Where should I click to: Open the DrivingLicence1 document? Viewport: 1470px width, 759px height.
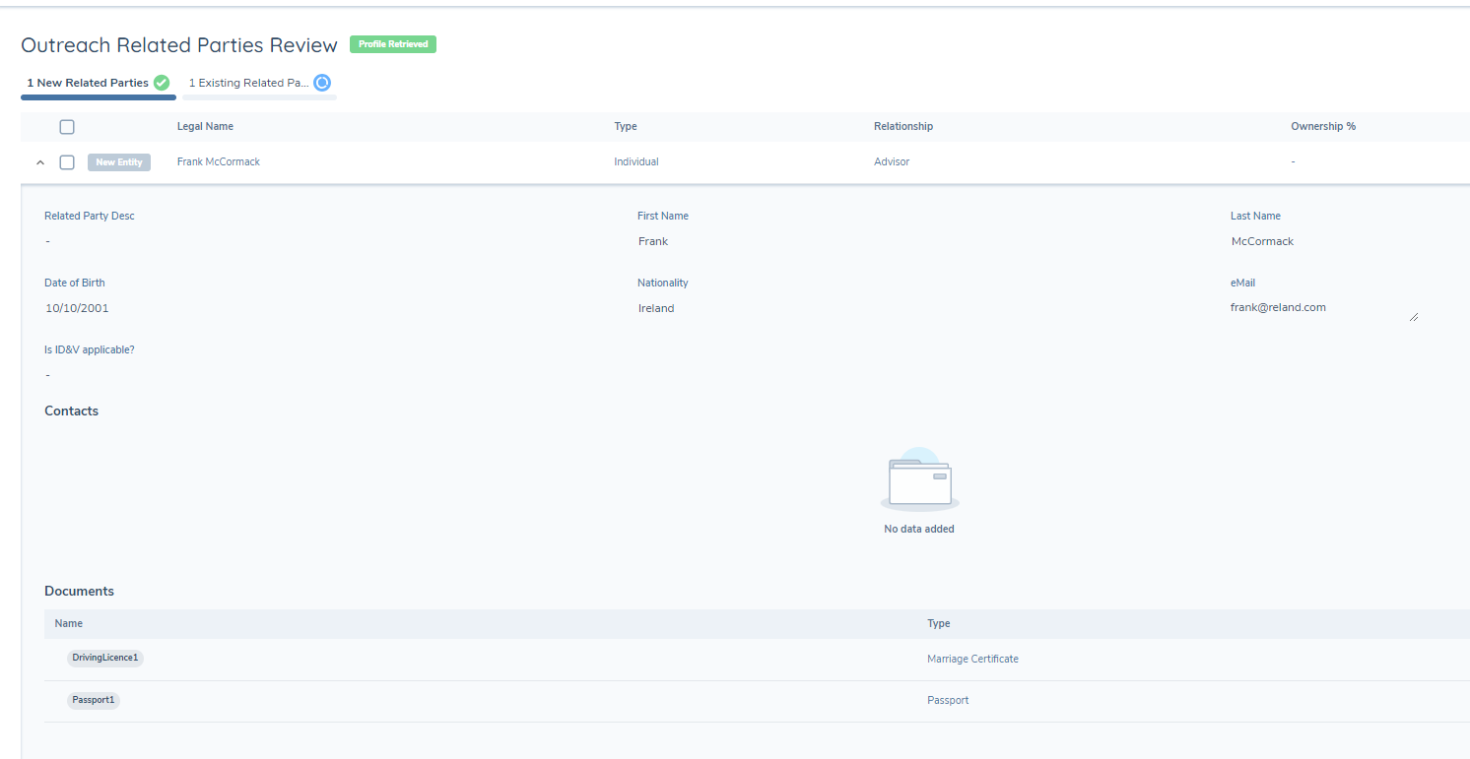(105, 658)
